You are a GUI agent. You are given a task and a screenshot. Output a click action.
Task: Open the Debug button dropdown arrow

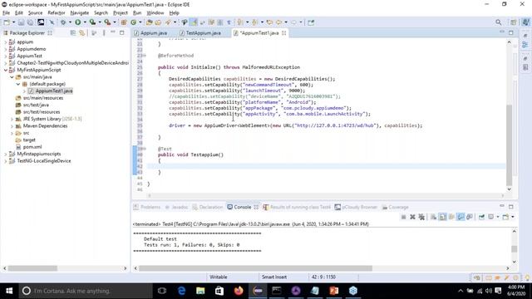[70, 22]
